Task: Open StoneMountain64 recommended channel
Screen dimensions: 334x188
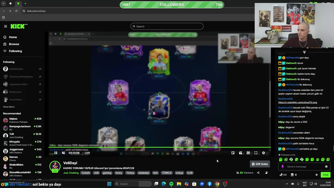Action: coord(22,174)
